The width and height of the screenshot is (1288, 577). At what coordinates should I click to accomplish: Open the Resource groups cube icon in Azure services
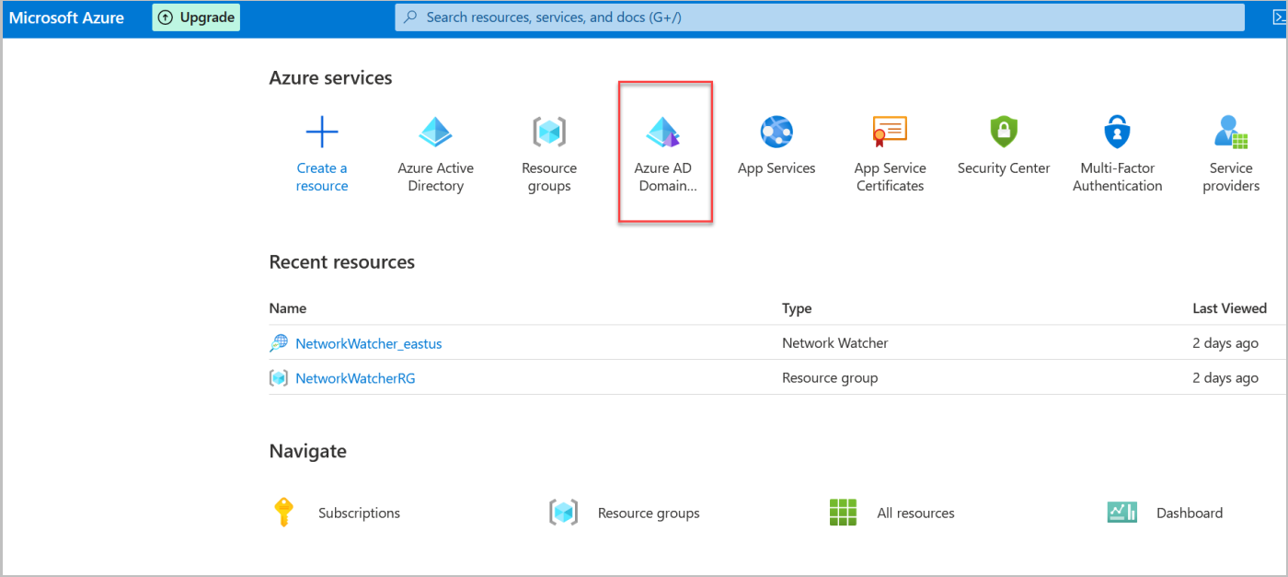549,133
